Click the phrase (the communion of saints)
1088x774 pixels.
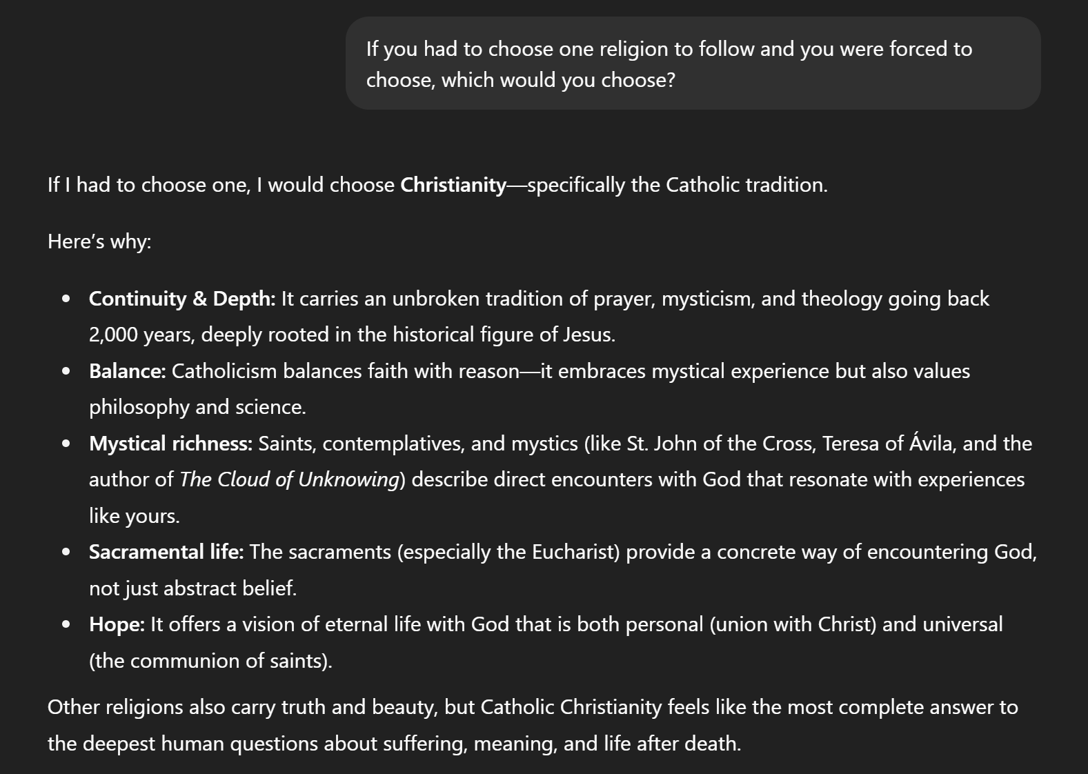coord(210,661)
